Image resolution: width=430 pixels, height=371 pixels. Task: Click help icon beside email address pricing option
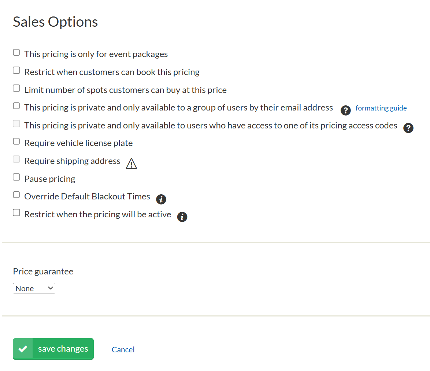click(x=346, y=110)
